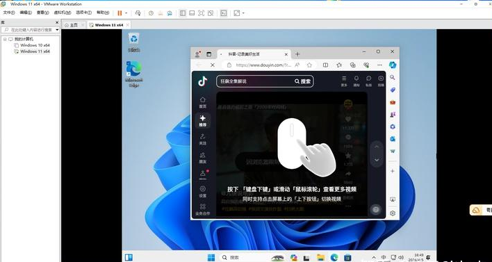Close the 抖音 browser tab
This screenshot has height=262, width=492.
coord(286,54)
